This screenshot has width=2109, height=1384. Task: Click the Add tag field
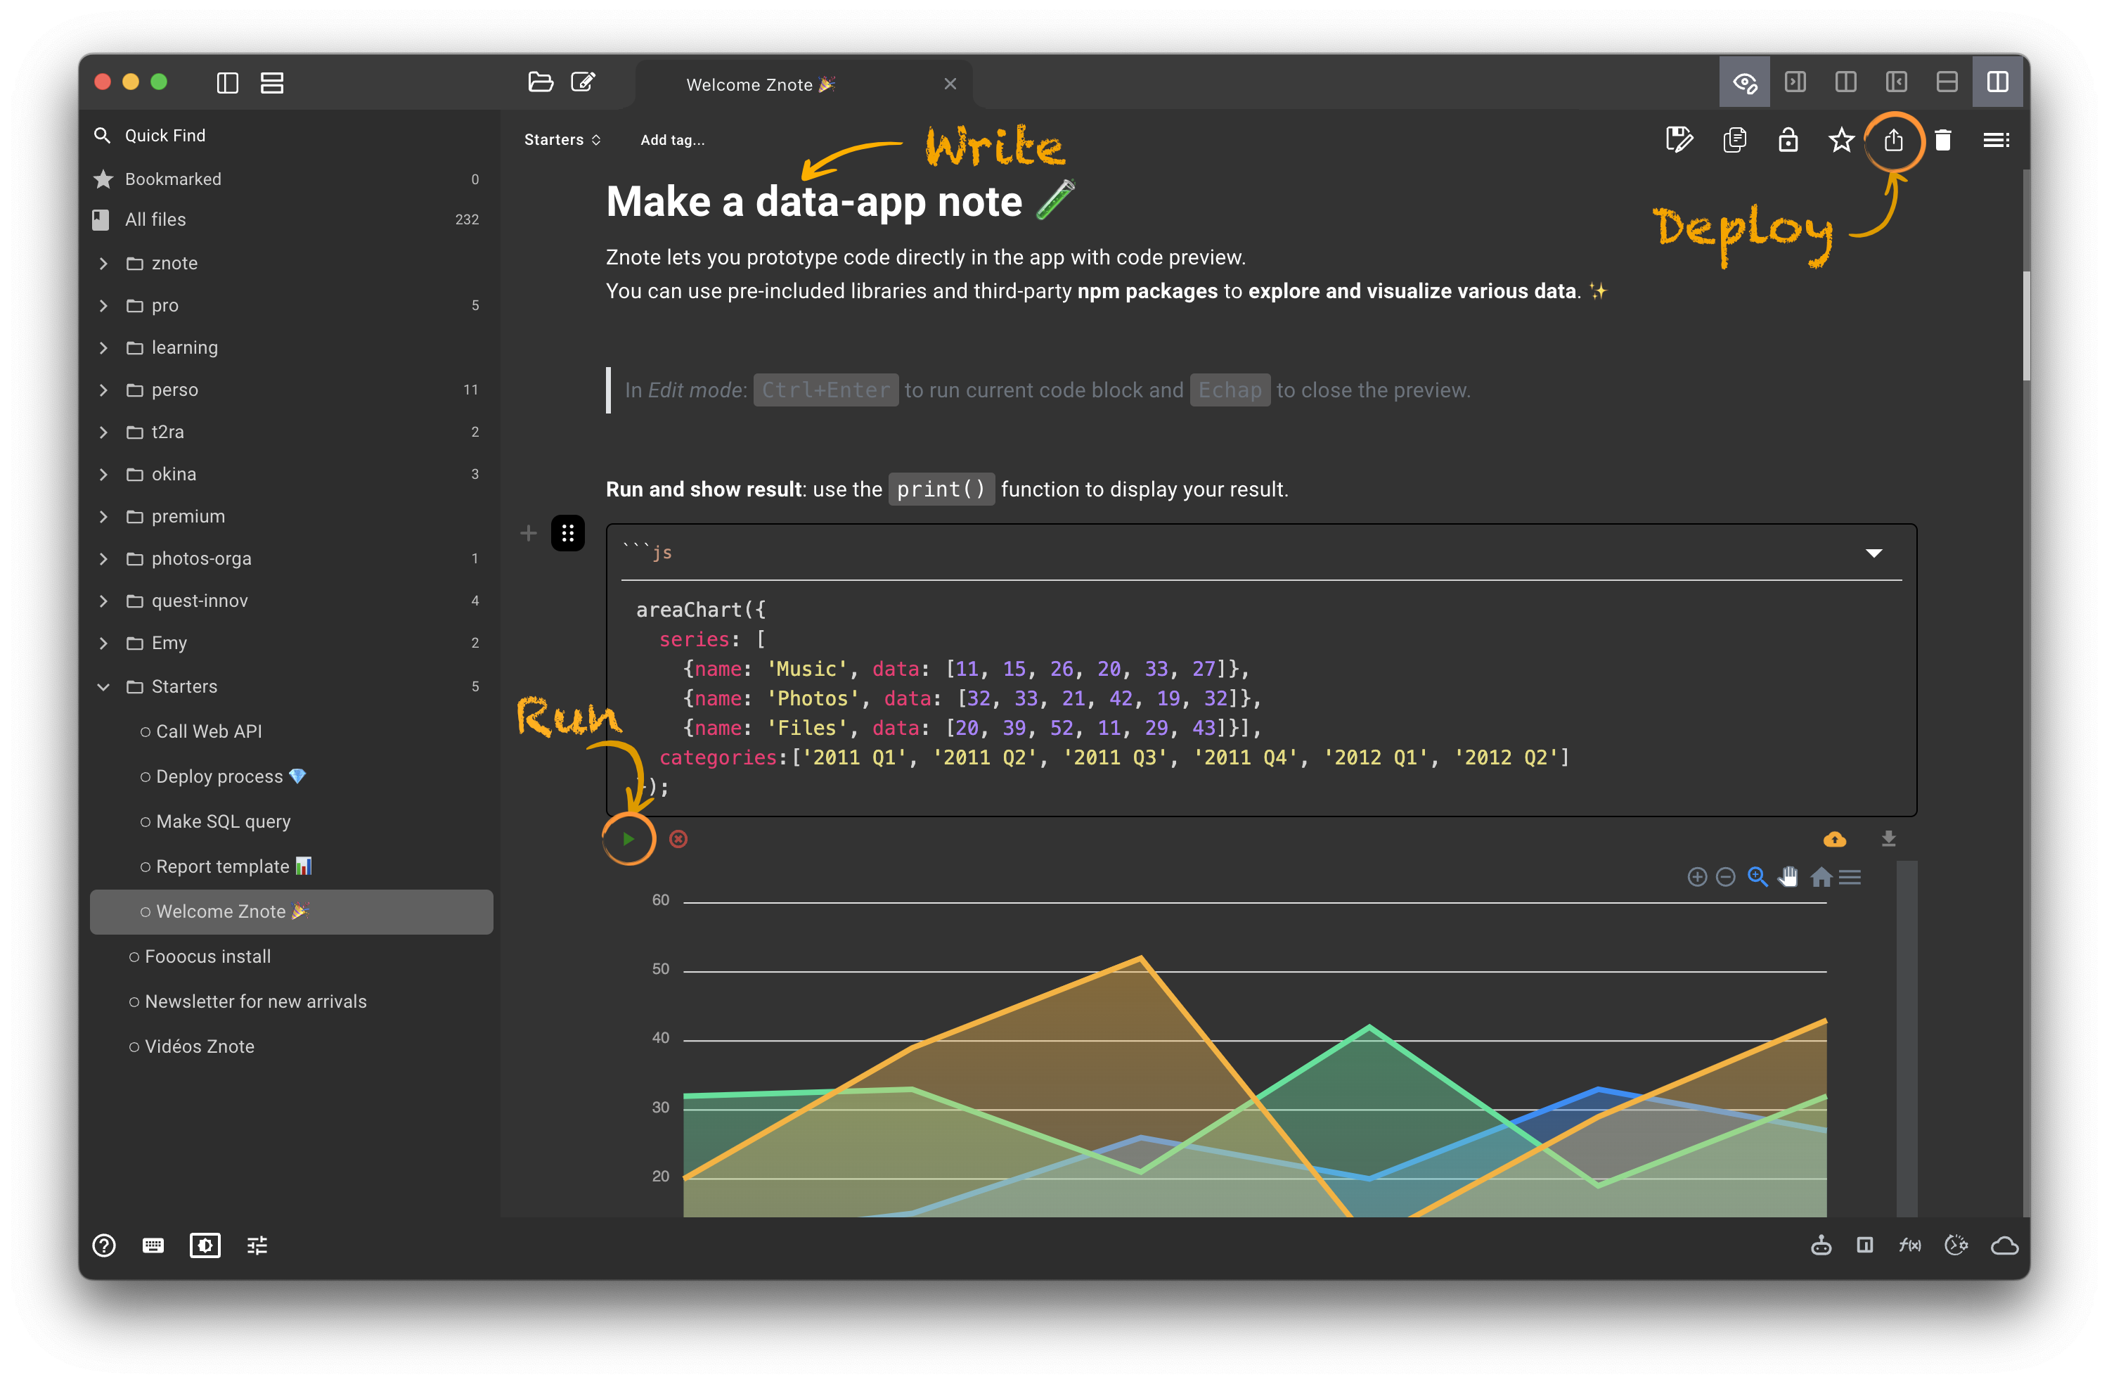tap(673, 140)
